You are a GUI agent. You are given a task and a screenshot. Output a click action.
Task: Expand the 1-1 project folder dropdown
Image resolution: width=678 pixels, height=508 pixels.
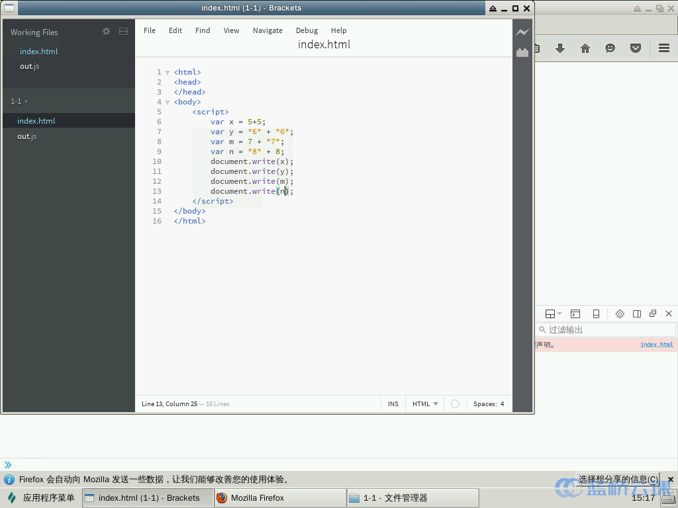tap(19, 101)
